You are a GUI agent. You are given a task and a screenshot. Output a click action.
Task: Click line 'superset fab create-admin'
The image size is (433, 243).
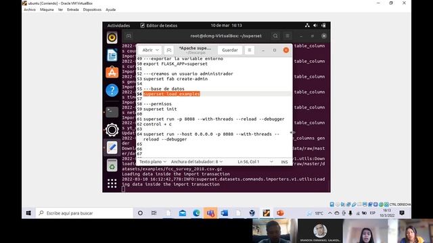(x=176, y=79)
